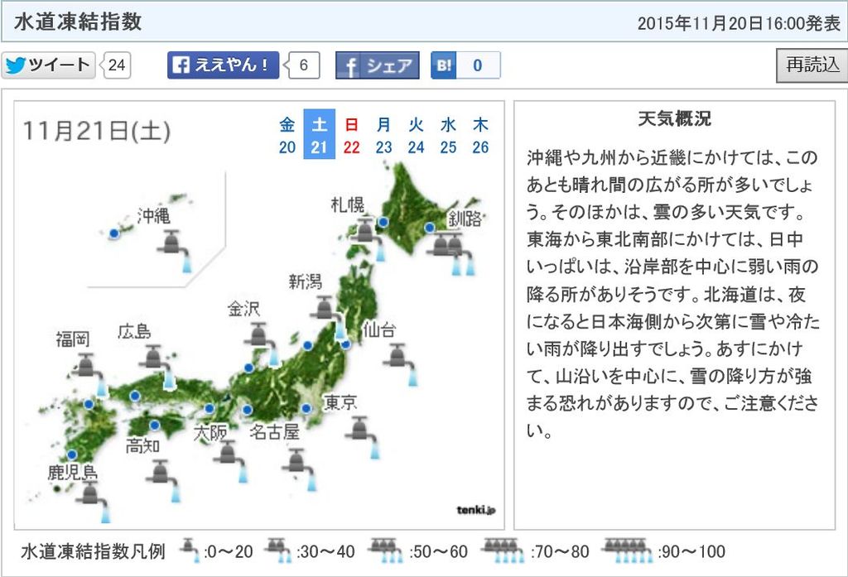Click the Twitter ツイート button
Image resolution: width=848 pixels, height=577 pixels.
point(48,65)
